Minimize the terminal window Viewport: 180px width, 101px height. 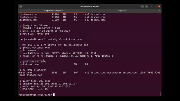[151, 6]
